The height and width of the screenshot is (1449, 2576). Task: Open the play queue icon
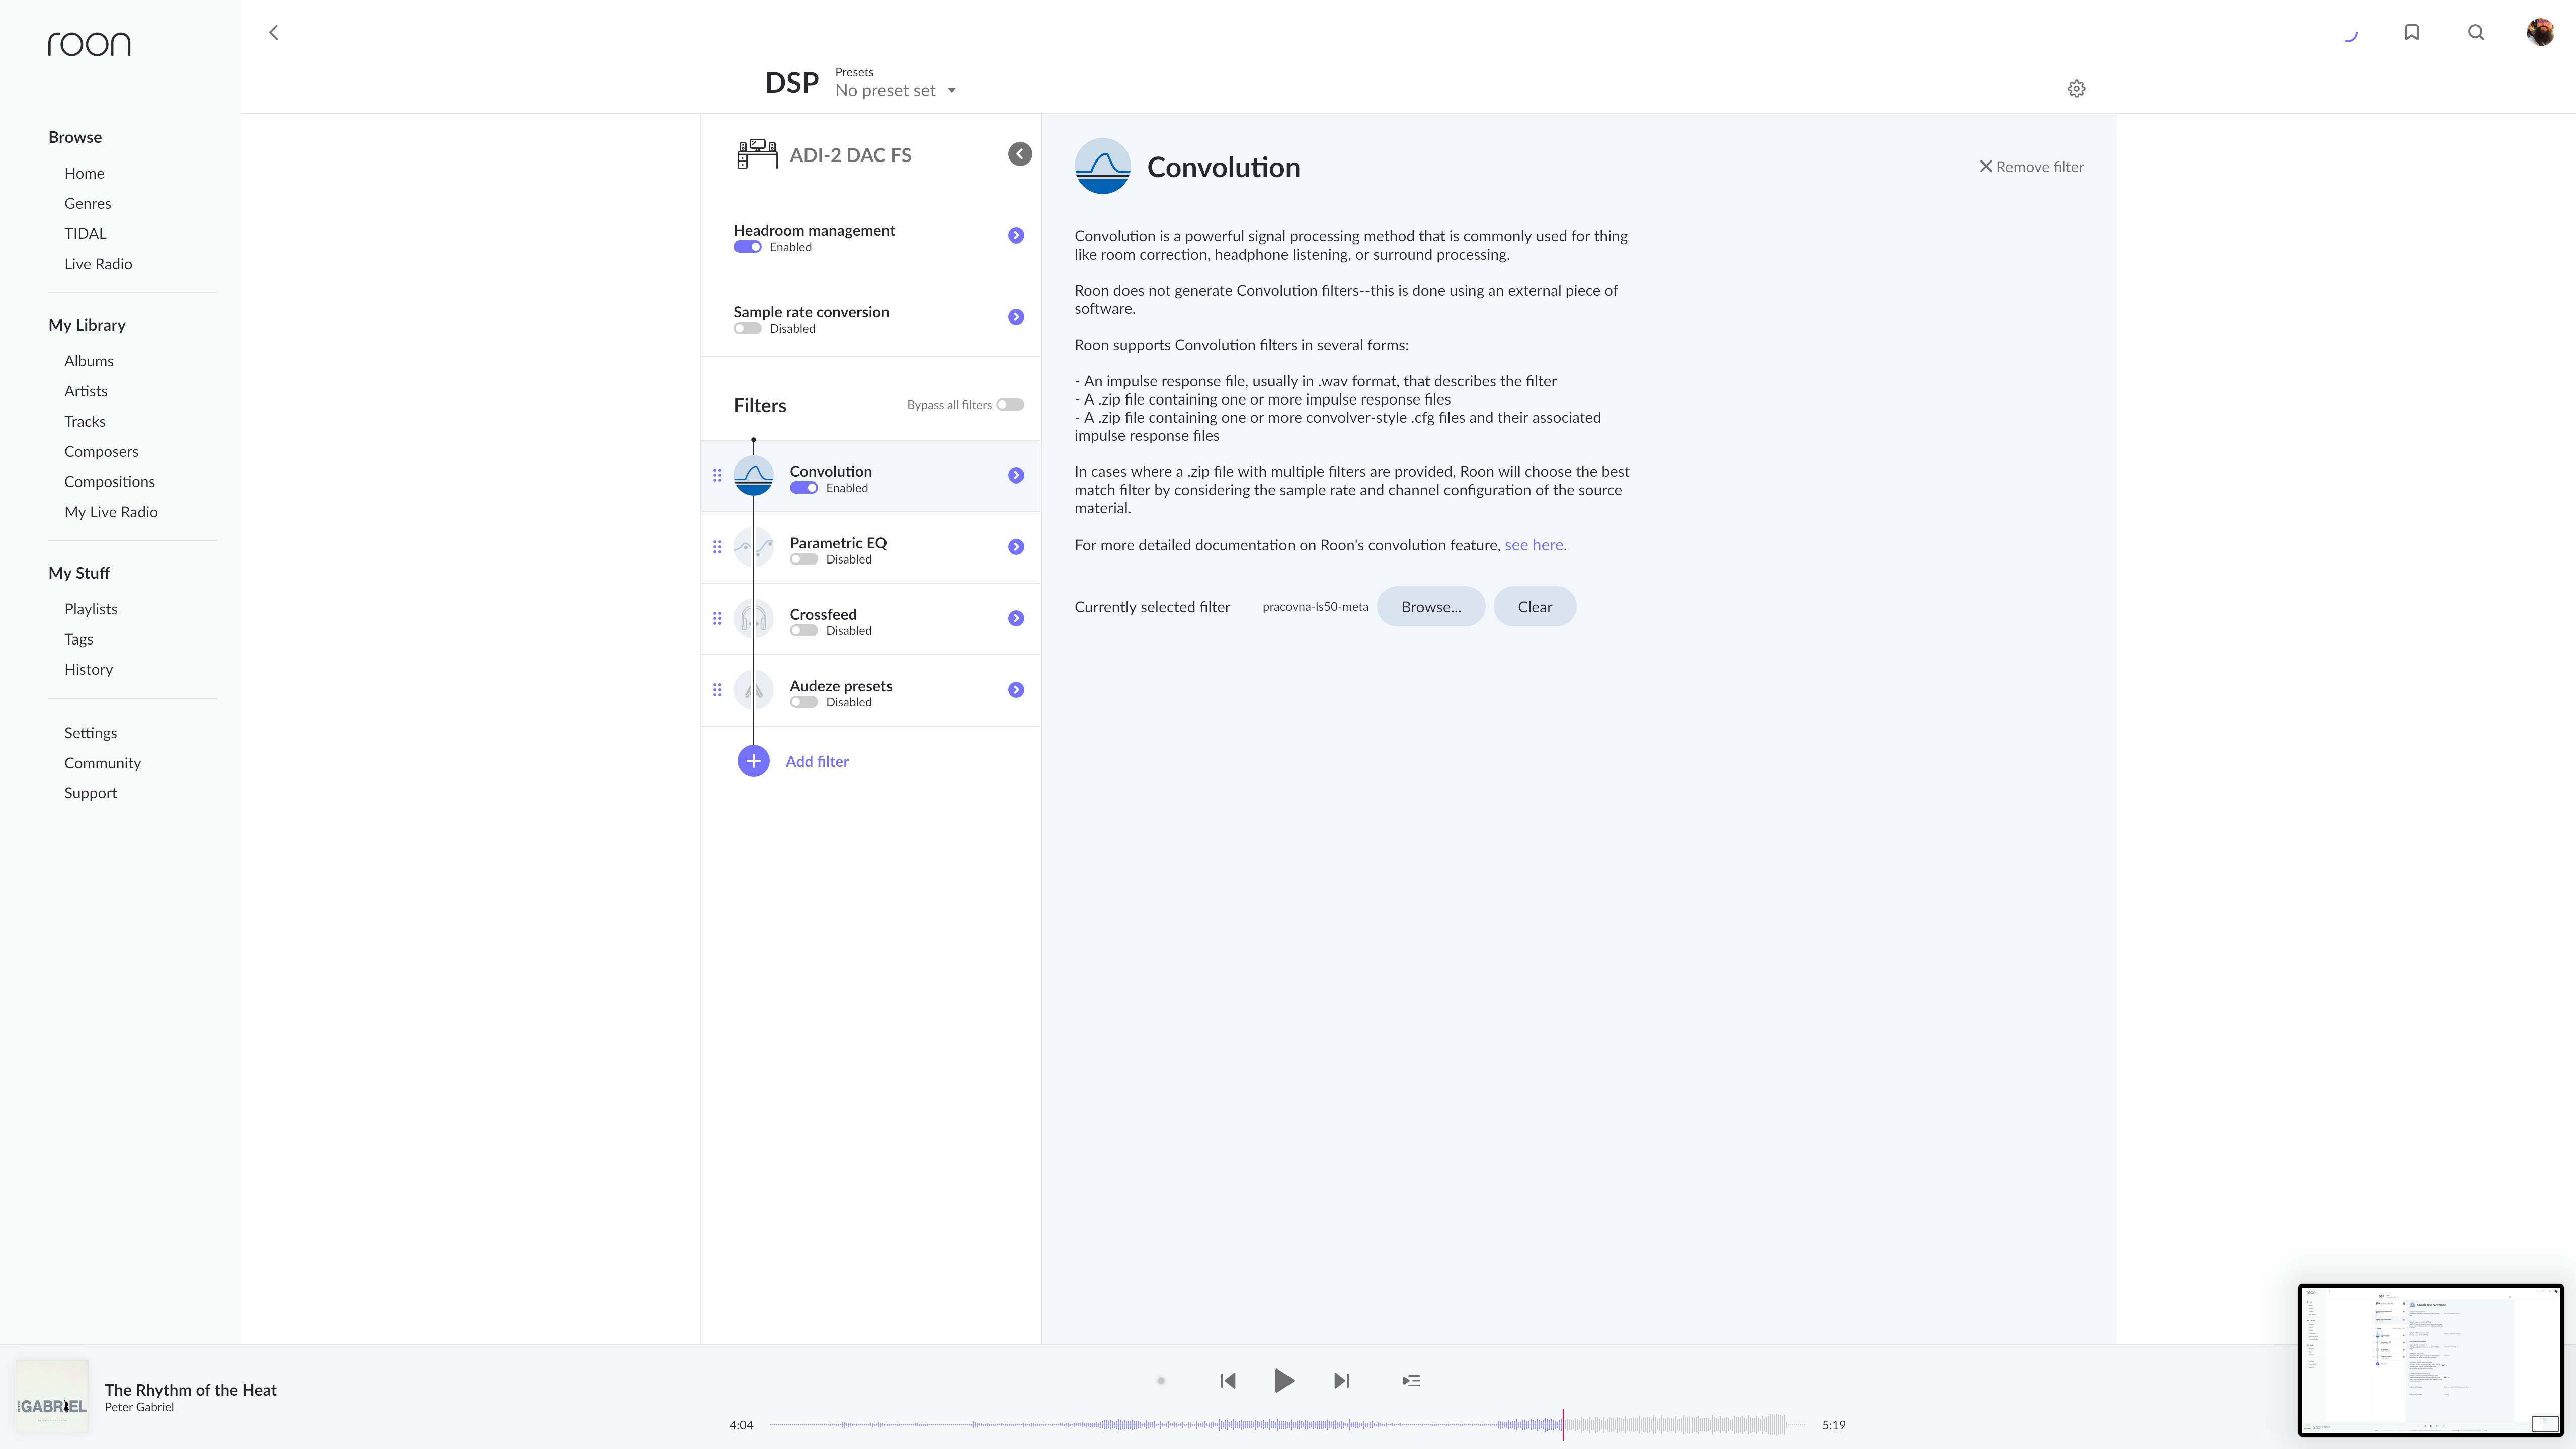[1411, 1380]
